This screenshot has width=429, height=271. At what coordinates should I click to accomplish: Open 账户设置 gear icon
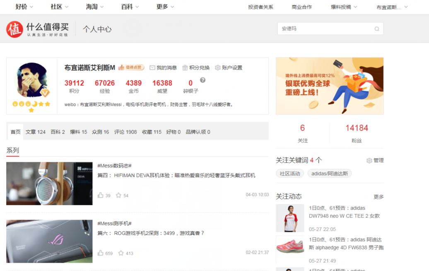(x=217, y=67)
